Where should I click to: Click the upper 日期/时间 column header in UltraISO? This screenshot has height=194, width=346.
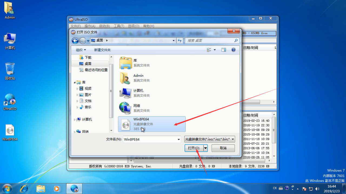pyautogui.click(x=251, y=48)
